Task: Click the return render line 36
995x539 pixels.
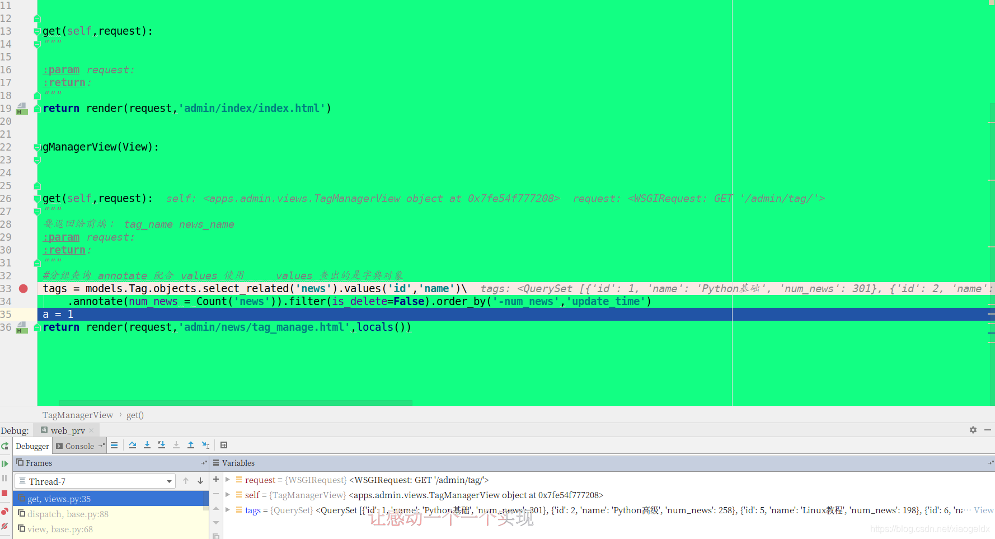Action: coord(227,327)
